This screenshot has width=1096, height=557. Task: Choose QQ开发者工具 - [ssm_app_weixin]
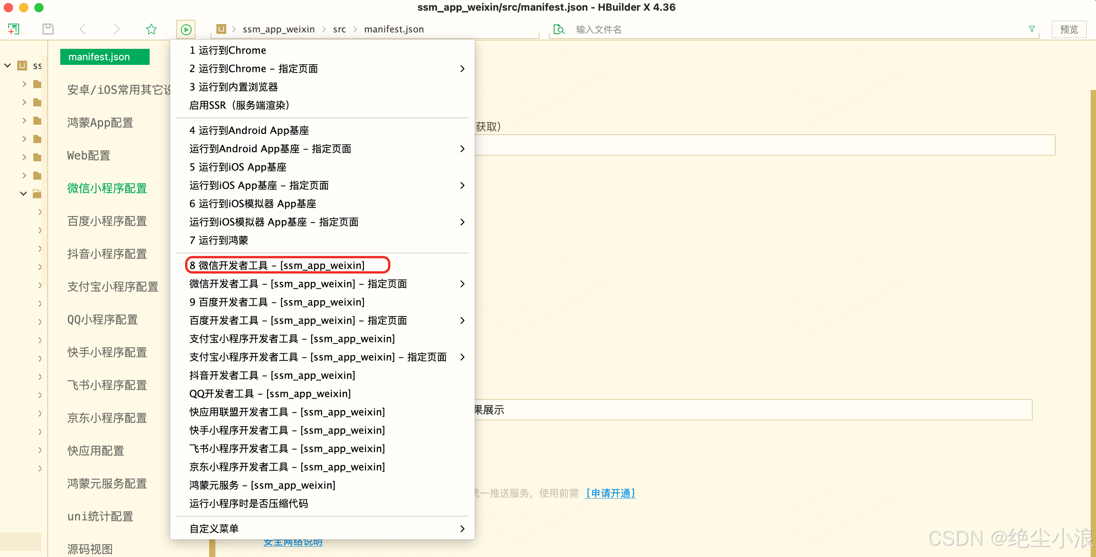[322, 393]
